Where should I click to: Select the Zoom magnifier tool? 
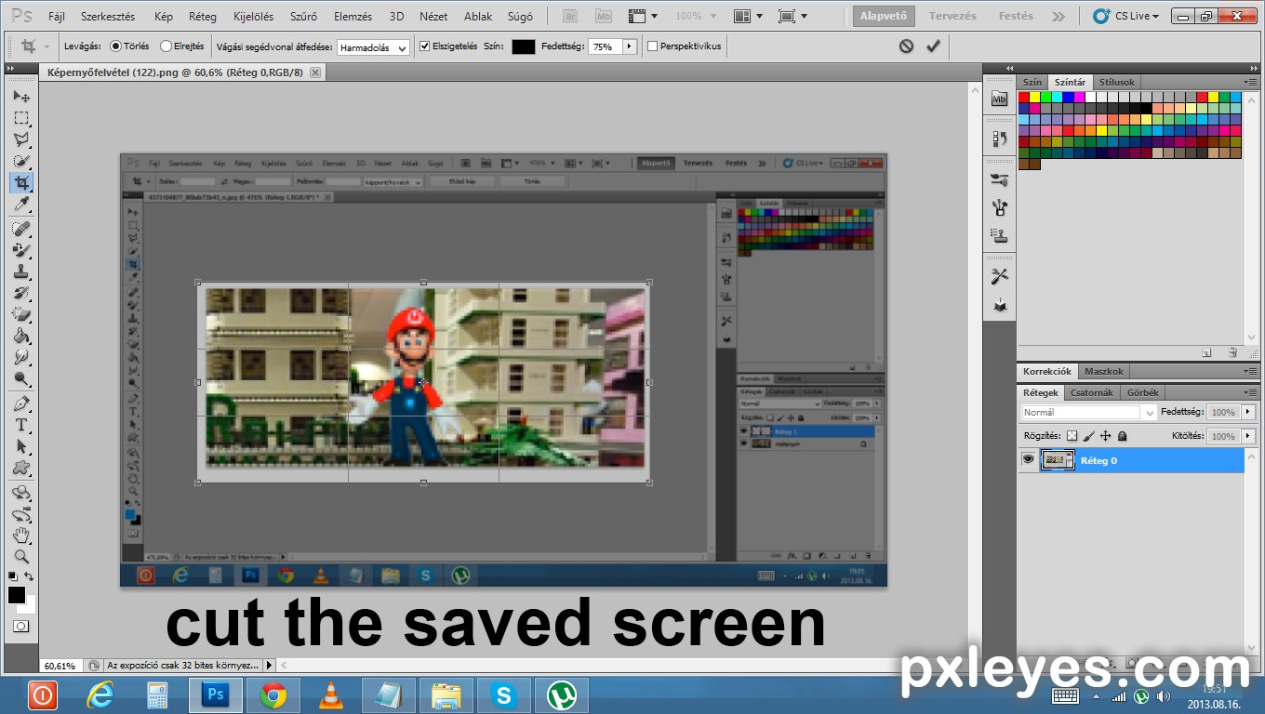click(20, 557)
